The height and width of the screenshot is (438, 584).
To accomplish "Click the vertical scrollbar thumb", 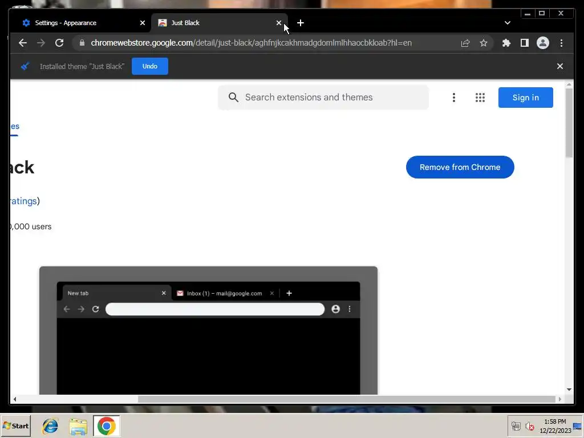I will point(569,123).
